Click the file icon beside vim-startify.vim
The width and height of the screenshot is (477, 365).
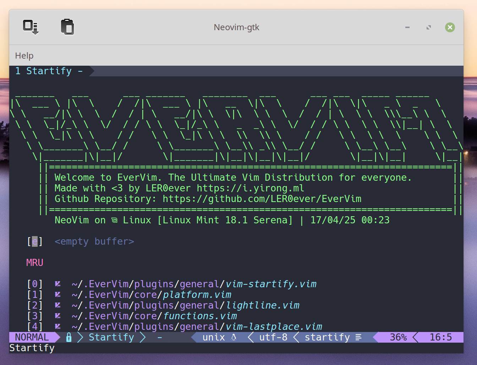pos(57,284)
